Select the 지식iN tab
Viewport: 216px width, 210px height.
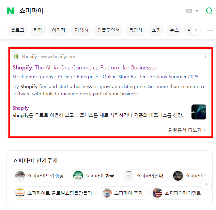[81, 30]
